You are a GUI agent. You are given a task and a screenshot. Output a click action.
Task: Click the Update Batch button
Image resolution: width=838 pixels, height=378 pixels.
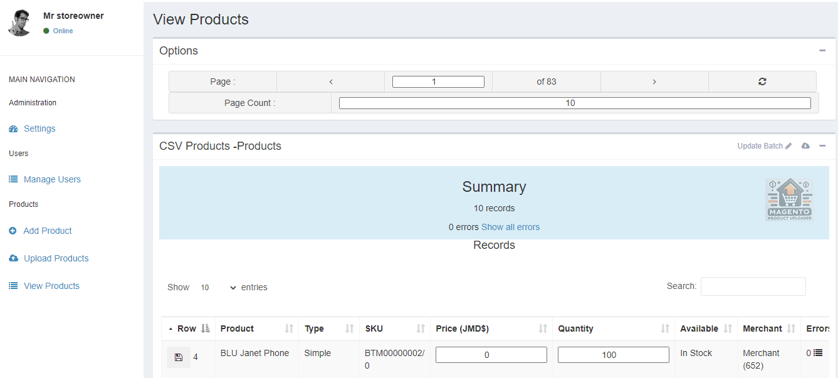pos(764,146)
